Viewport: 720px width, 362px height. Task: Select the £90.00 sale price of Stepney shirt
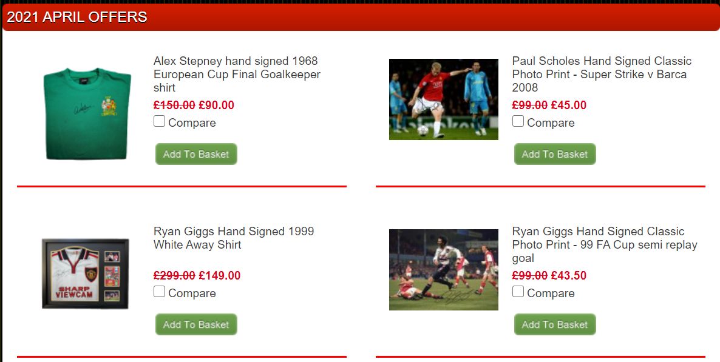click(216, 105)
